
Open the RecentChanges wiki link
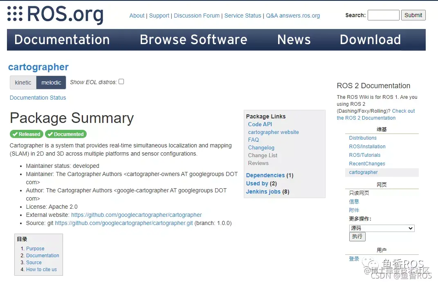367,164
